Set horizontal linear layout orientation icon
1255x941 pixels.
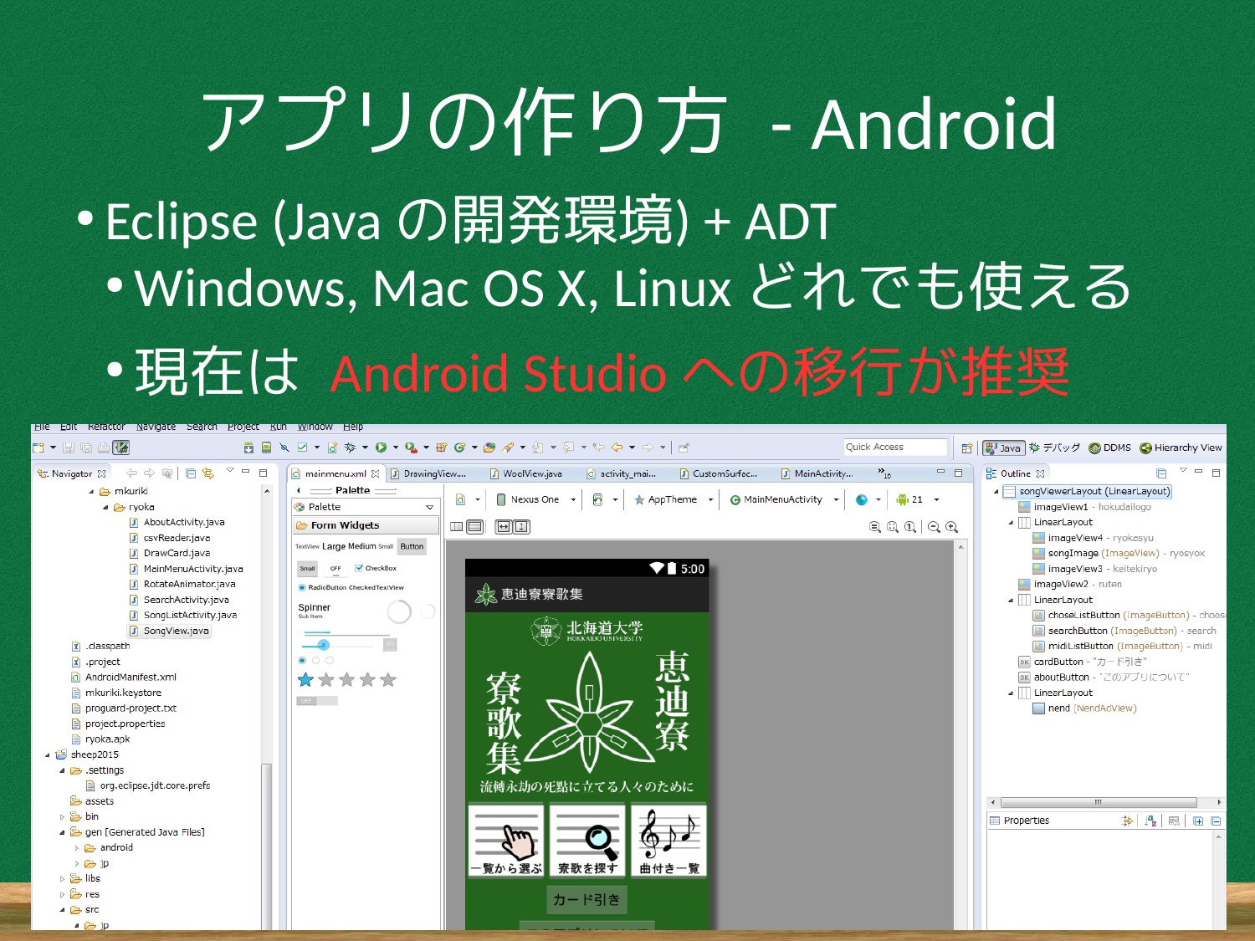click(456, 527)
